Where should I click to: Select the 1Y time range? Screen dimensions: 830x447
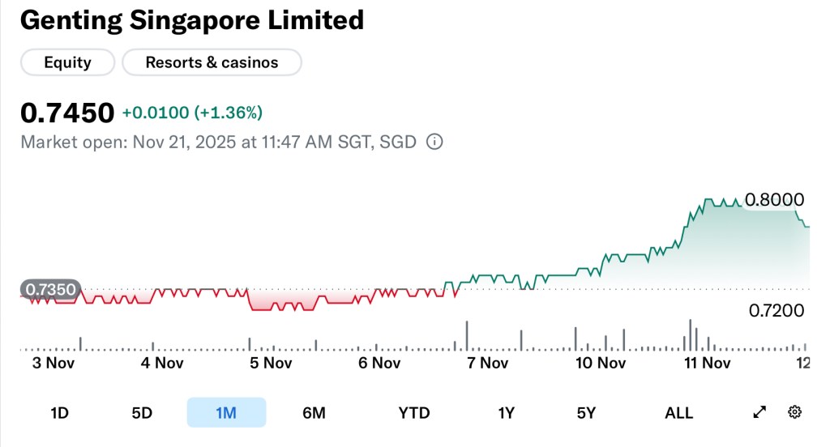pyautogui.click(x=507, y=413)
